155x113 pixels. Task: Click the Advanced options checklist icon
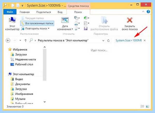click(86, 23)
